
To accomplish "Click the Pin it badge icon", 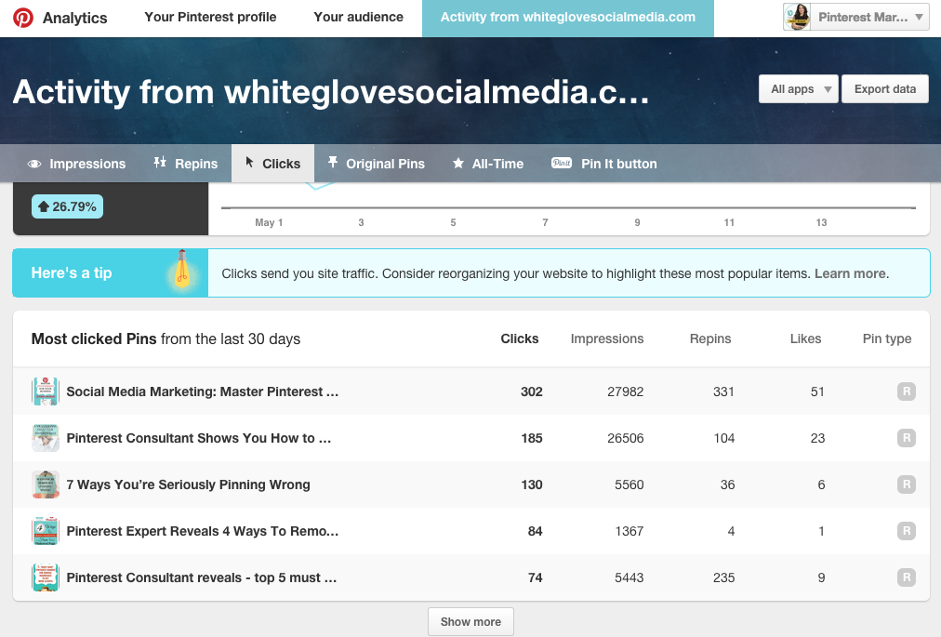I will pos(561,163).
